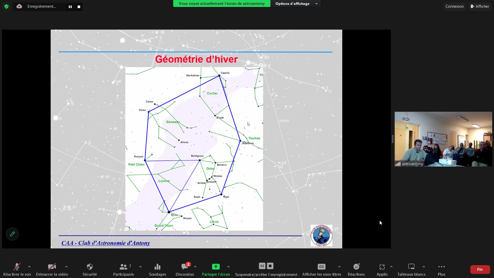The height and width of the screenshot is (278, 494).
Task: Click the Aldebaran star label
Action: click(248, 143)
